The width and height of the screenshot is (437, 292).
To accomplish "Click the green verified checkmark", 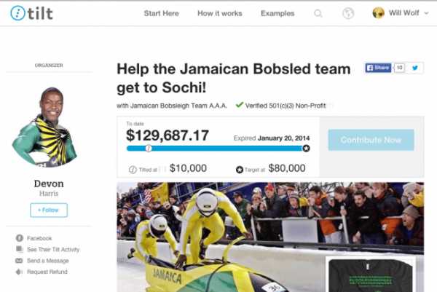I will click(x=240, y=105).
